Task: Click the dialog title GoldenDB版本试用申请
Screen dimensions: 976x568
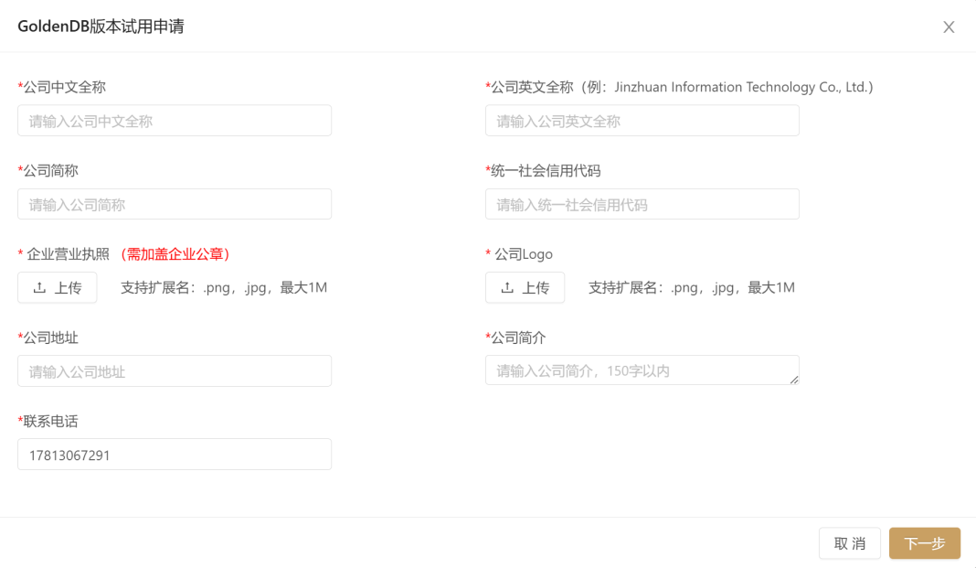Action: [101, 27]
